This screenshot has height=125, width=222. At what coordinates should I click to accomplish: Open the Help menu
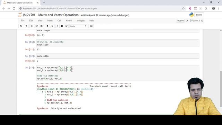[92, 21]
